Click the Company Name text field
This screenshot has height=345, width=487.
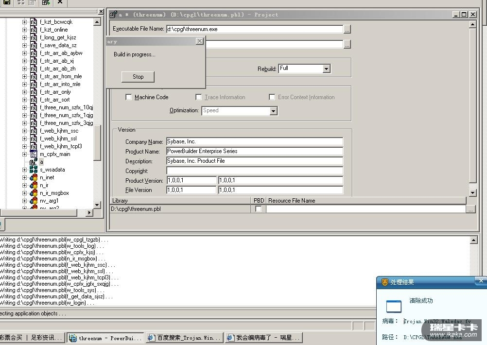(x=254, y=142)
